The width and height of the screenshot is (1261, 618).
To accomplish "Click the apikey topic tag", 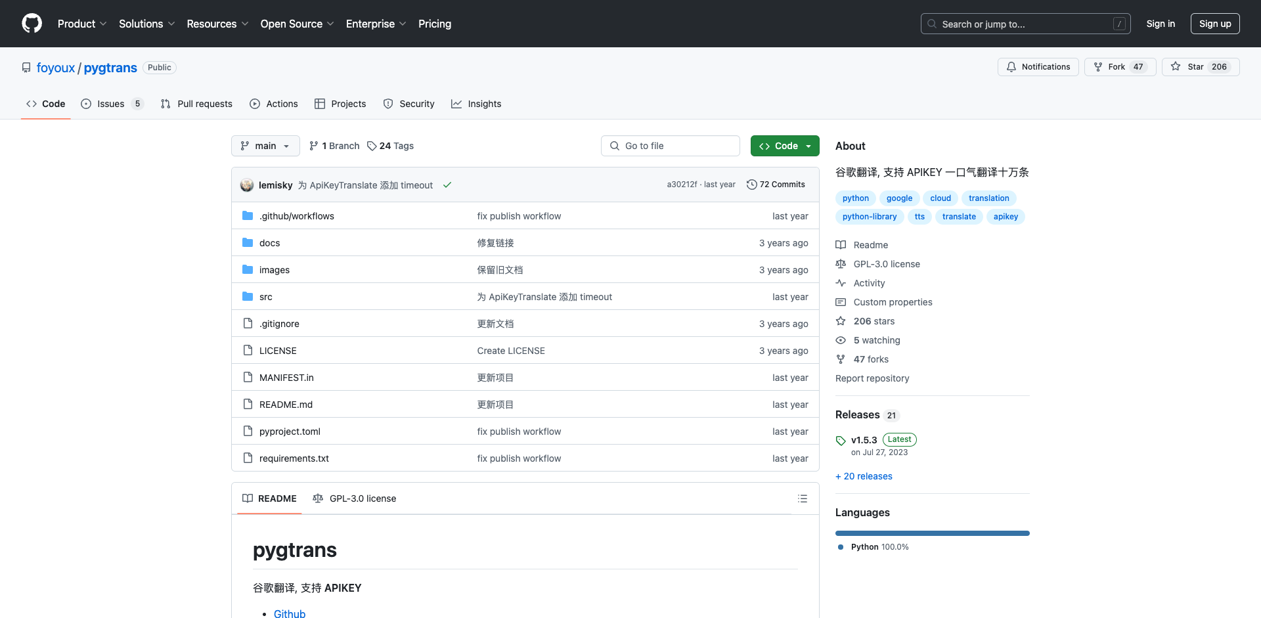I will [1006, 216].
